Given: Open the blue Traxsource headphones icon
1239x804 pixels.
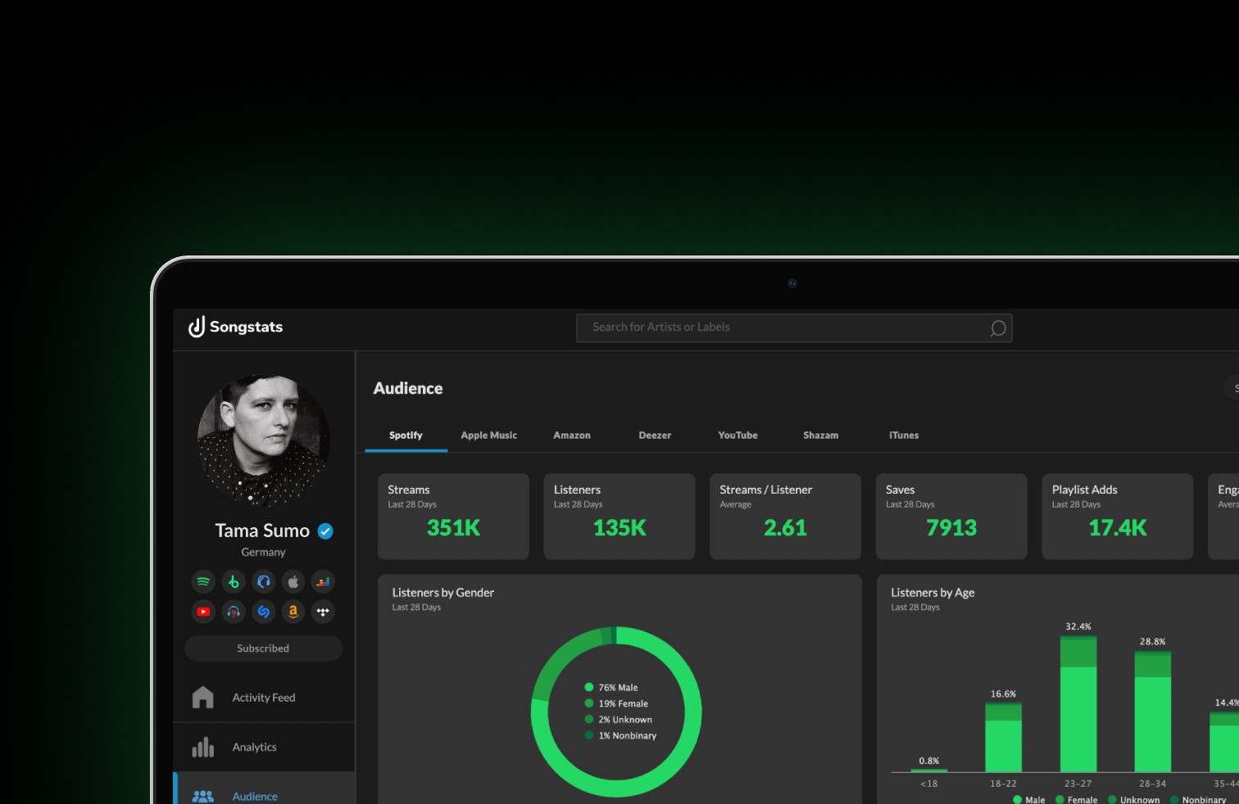Looking at the screenshot, I should point(263,582).
